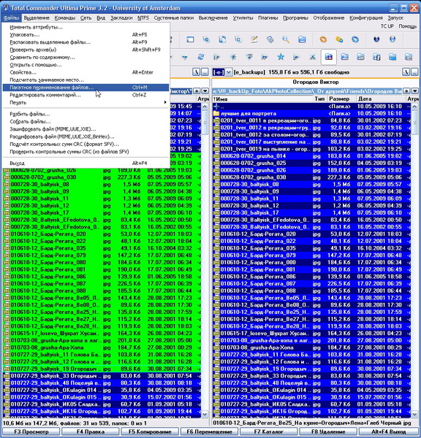
Task: Select 'Выход' in the Файлы menu
Action: (86, 163)
